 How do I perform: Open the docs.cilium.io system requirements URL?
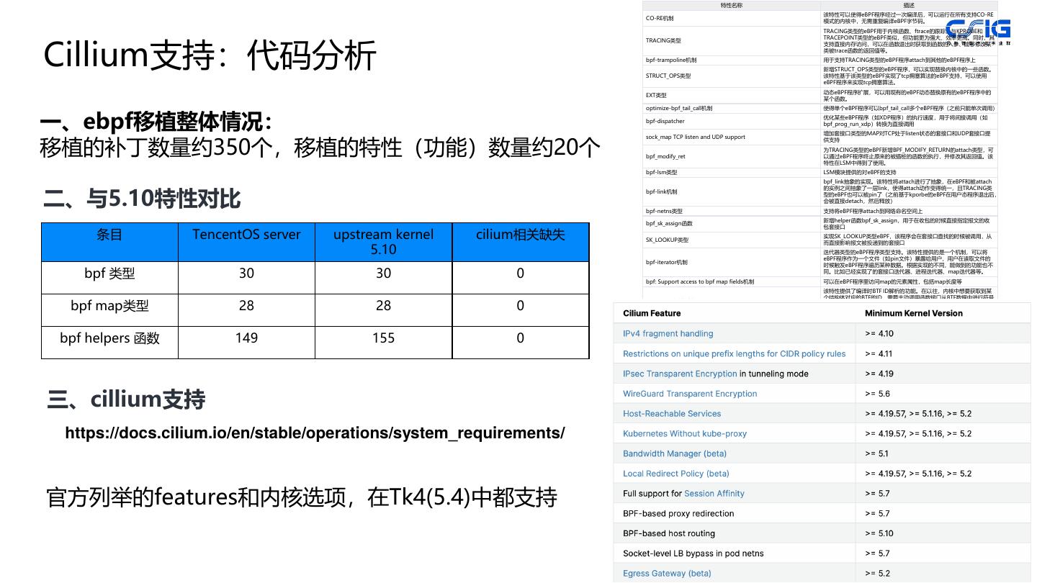pyautogui.click(x=315, y=433)
